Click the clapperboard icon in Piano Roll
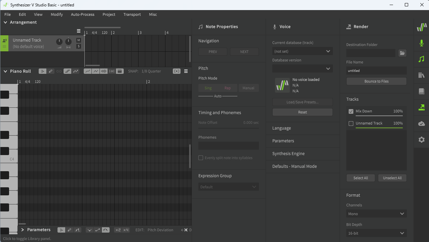Screen dimensions: 429x242 [120, 71]
